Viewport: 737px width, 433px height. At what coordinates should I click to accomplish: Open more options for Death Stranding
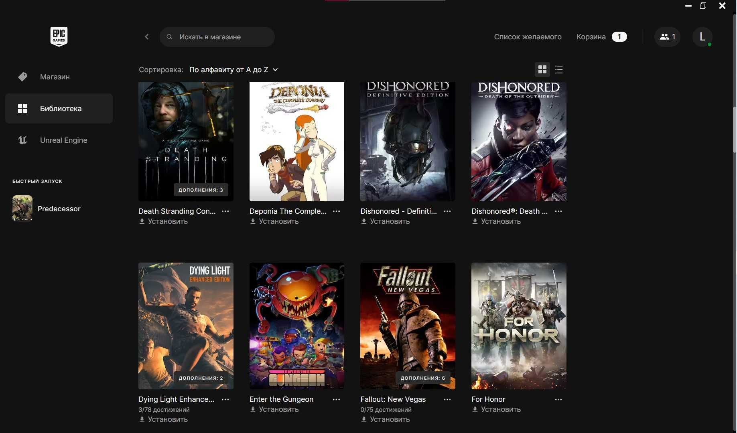[x=225, y=211]
